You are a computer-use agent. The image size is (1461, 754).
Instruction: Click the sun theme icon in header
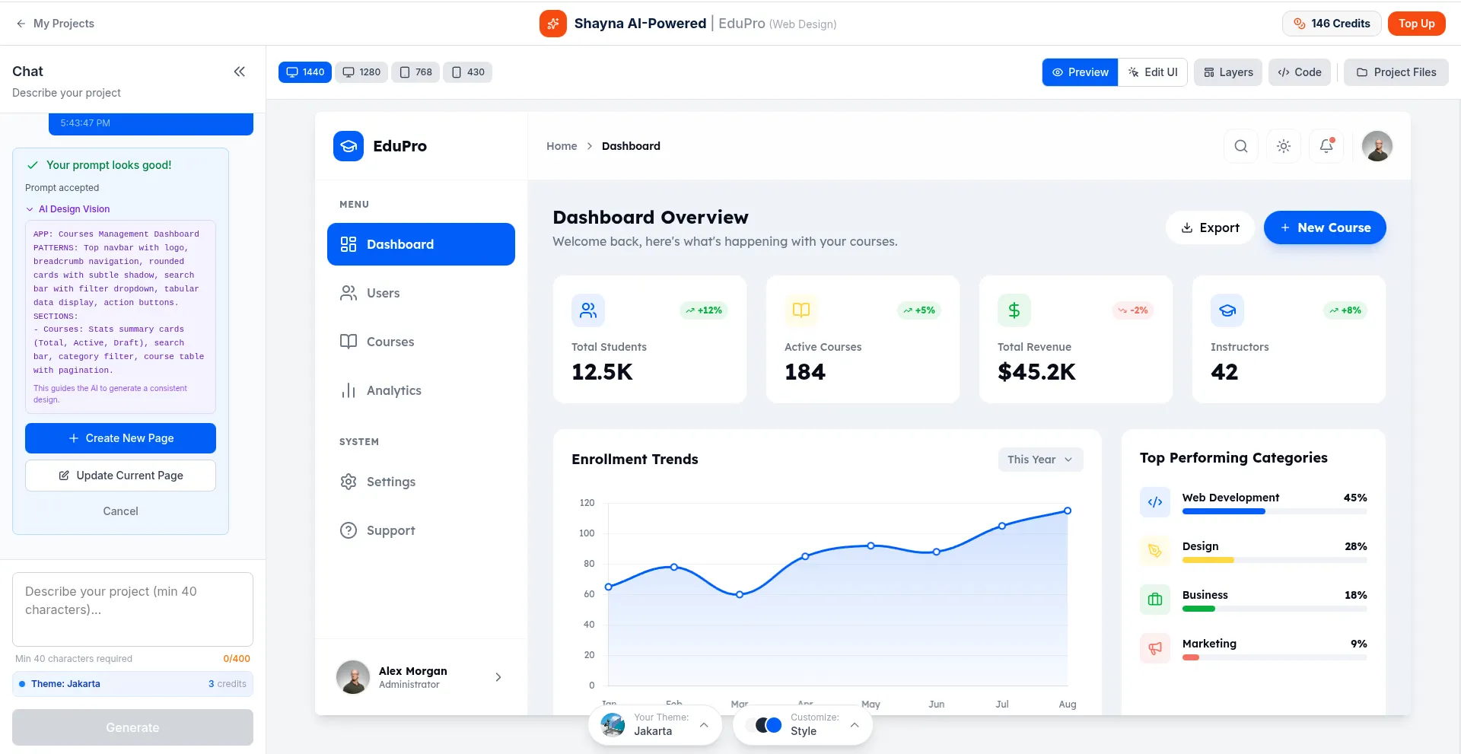pyautogui.click(x=1283, y=146)
